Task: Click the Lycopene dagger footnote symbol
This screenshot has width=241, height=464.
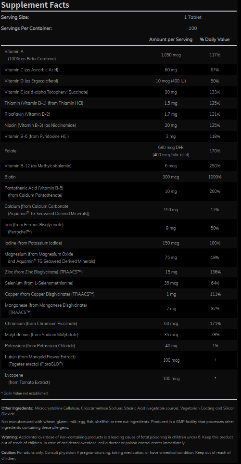Action: (215, 378)
